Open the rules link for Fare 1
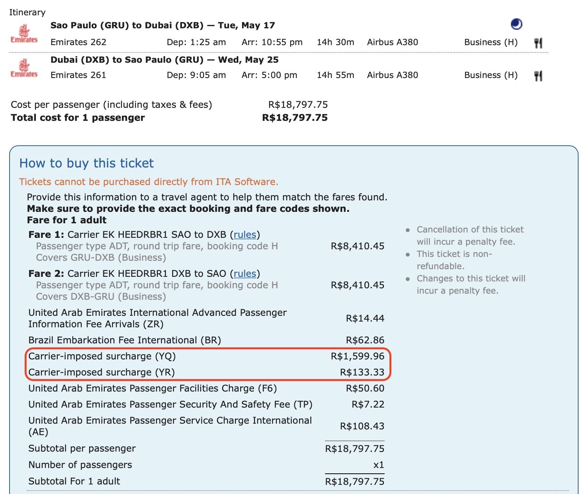This screenshot has width=582, height=494. tap(245, 234)
